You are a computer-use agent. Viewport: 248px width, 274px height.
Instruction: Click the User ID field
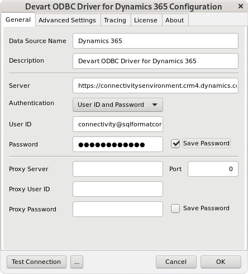(118, 124)
